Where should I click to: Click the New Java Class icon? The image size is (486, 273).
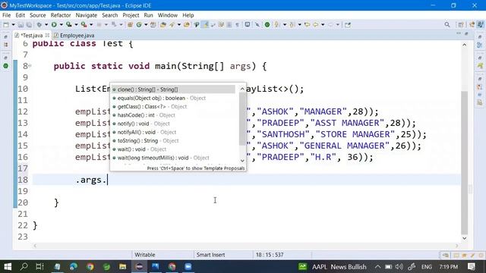(139, 25)
